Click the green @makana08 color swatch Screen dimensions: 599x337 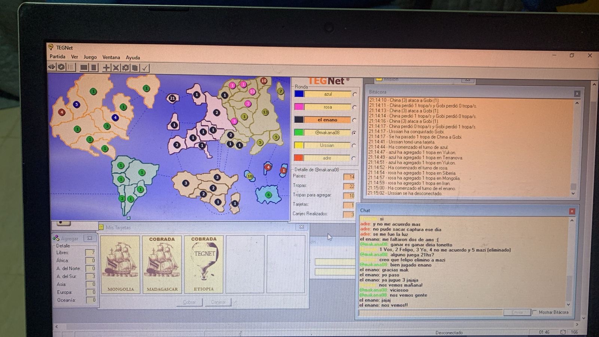coord(299,133)
